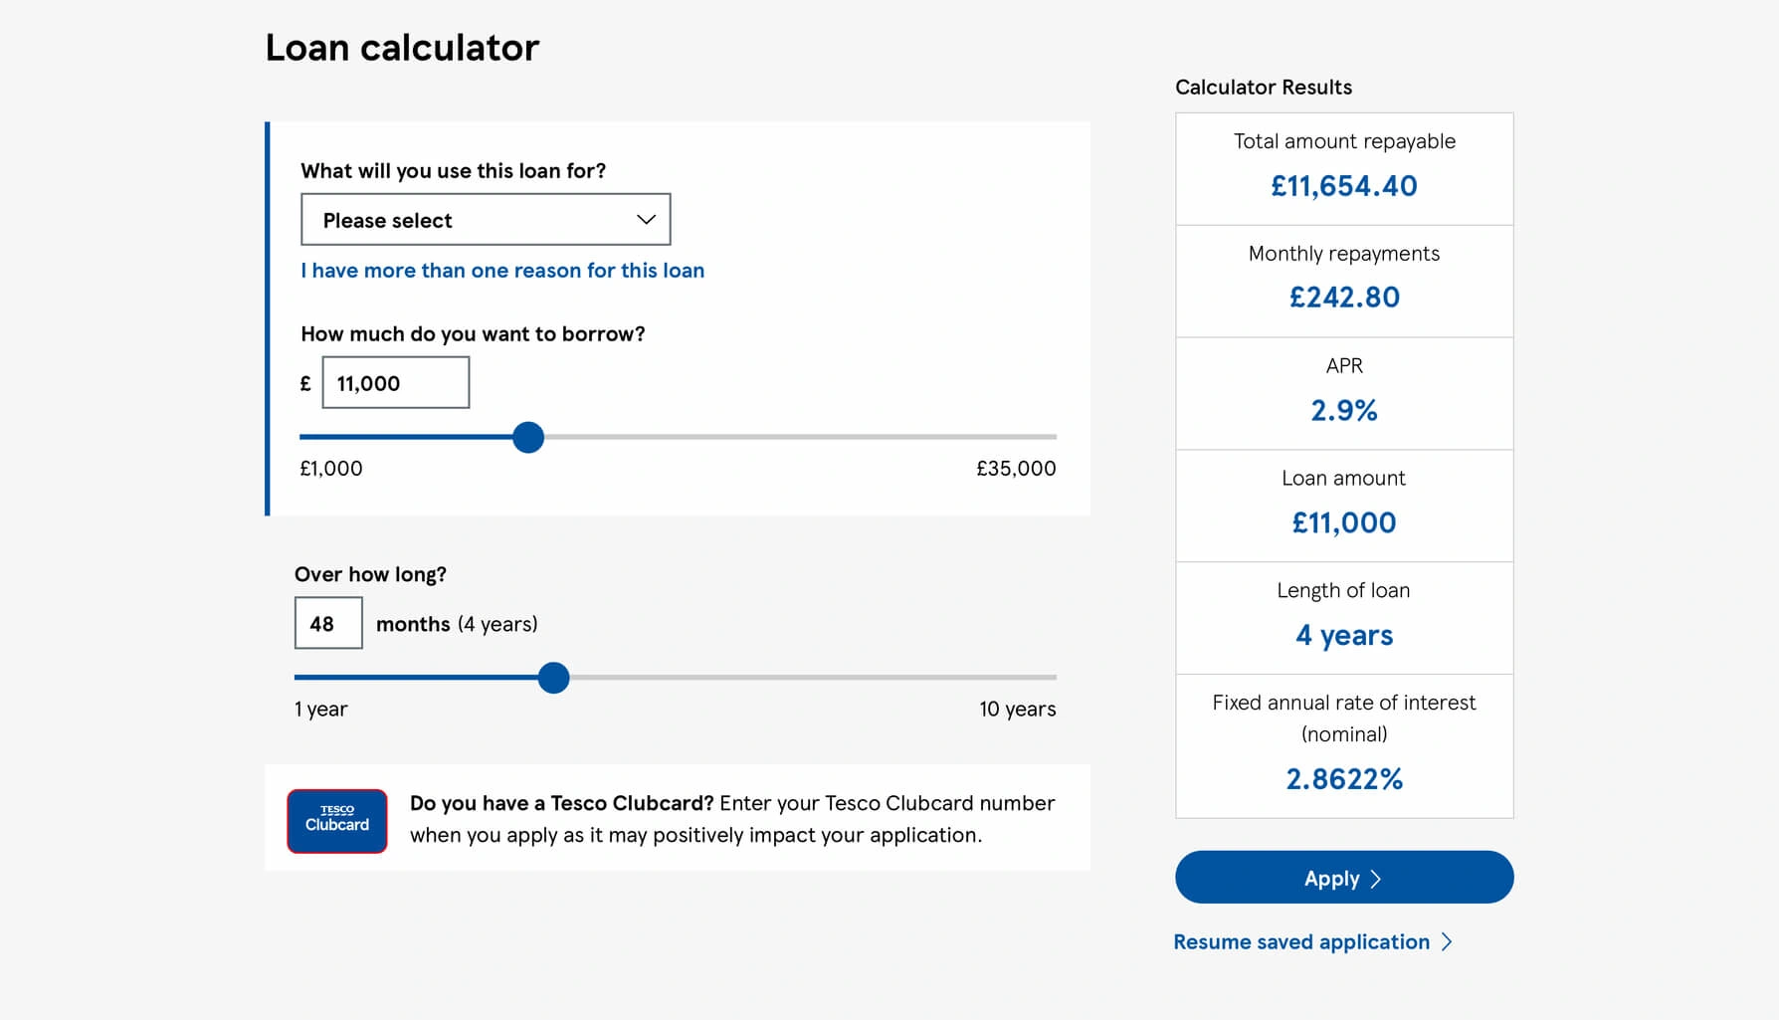1779x1020 pixels.
Task: Click the Monthly repayments £242.80 value
Action: click(x=1344, y=298)
